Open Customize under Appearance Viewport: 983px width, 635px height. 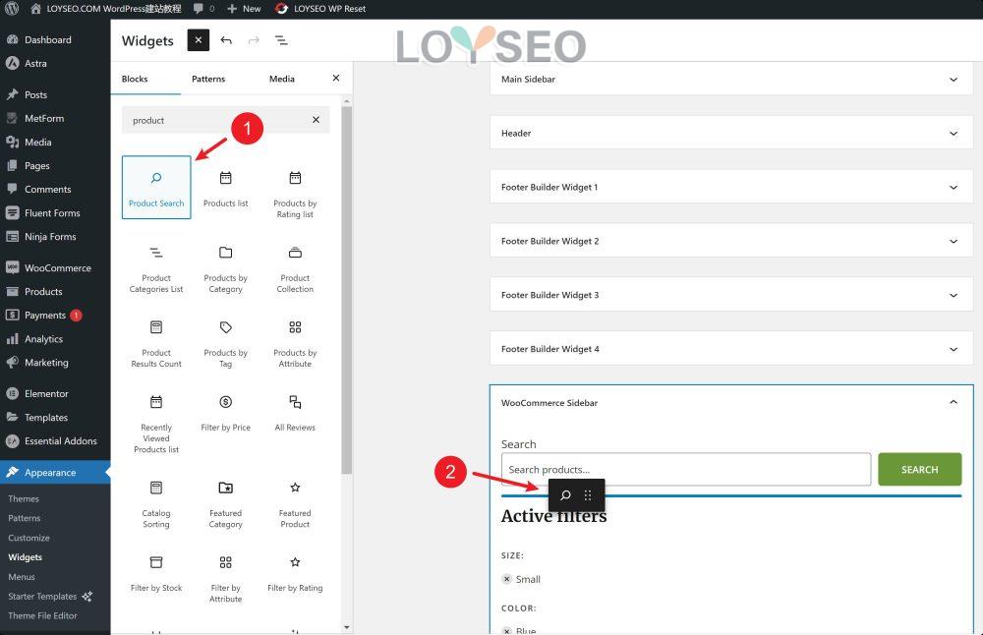point(29,537)
